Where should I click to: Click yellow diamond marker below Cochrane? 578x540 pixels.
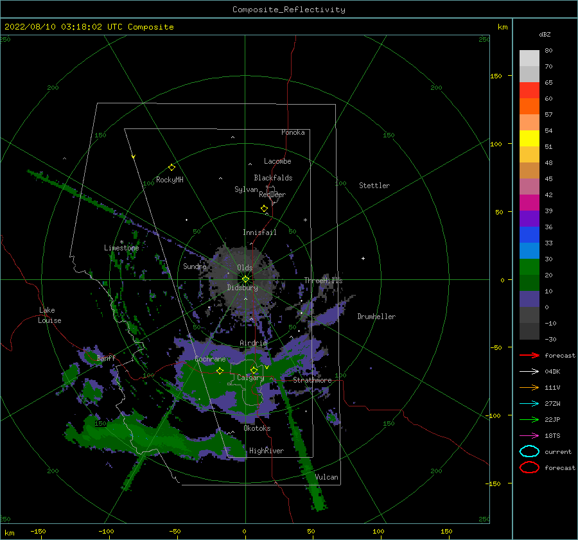(x=220, y=371)
